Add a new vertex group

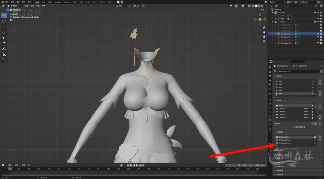point(320,81)
